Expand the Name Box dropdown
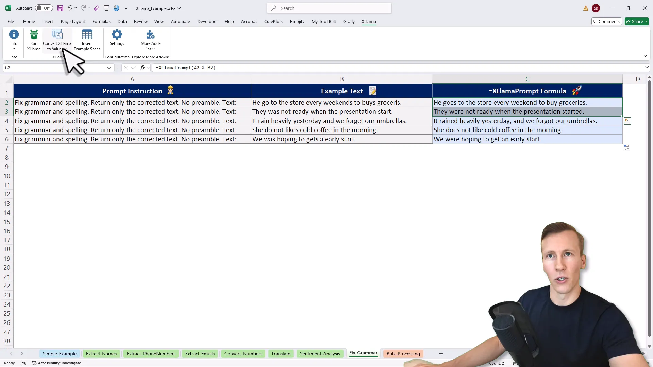This screenshot has height=367, width=653. (109, 68)
